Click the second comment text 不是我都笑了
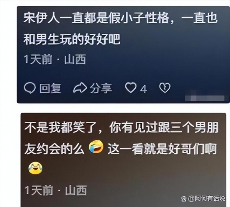 [x=61, y=127]
